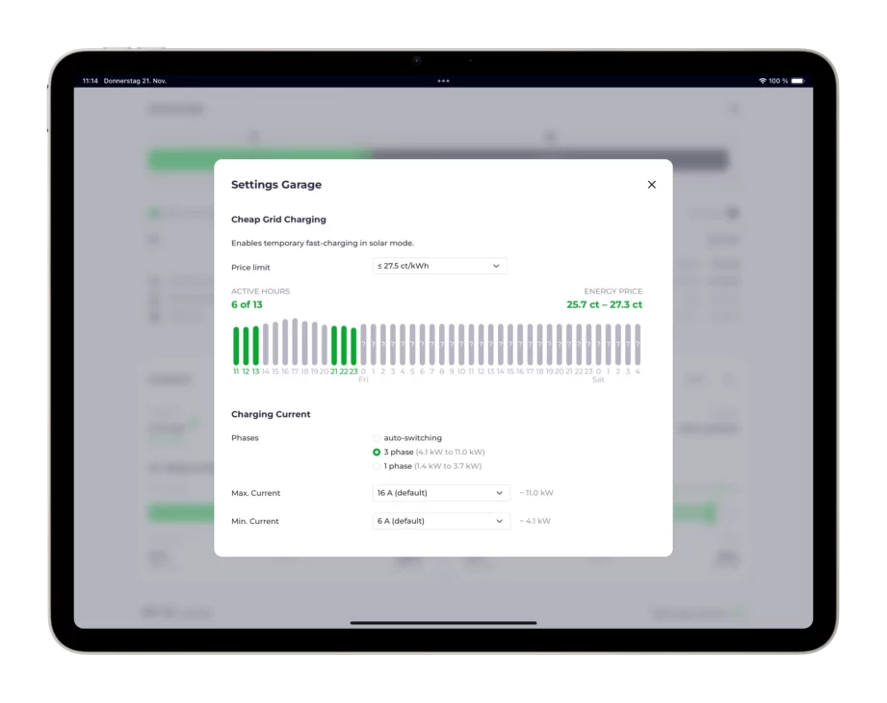Expand the Min. Current dropdown

pos(441,521)
